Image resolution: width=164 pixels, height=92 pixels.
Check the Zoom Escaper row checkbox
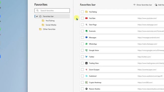coord(83,70)
